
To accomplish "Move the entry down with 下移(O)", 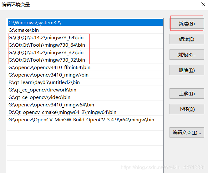I will pos(187,109).
